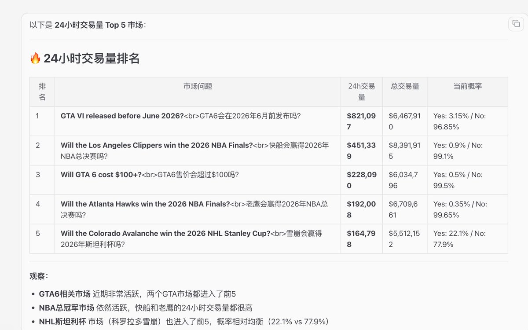Image resolution: width=528 pixels, height=330 pixels.
Task: Click the 24h交易量 column header
Action: point(362,92)
